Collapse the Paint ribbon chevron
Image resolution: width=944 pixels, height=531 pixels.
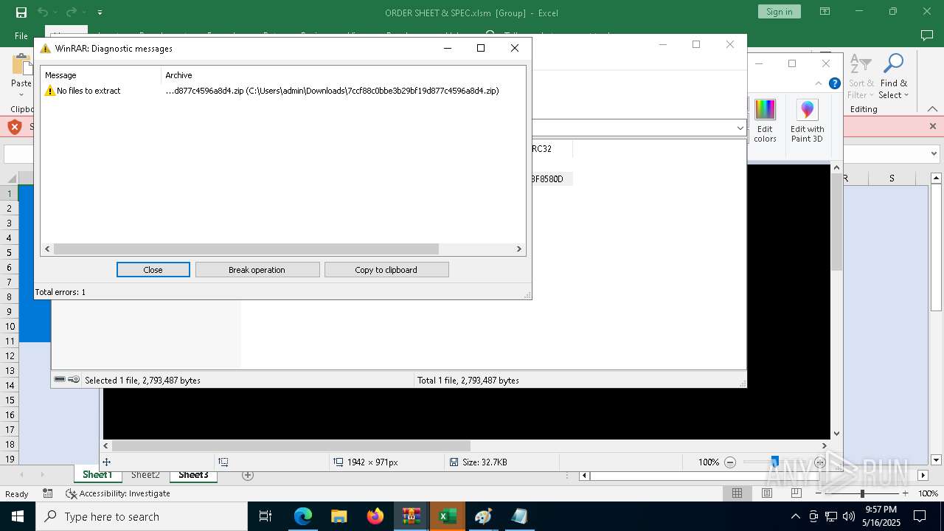click(x=817, y=83)
